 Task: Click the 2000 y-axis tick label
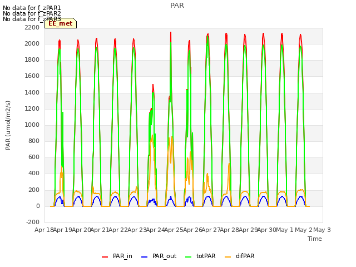coord(32,43)
